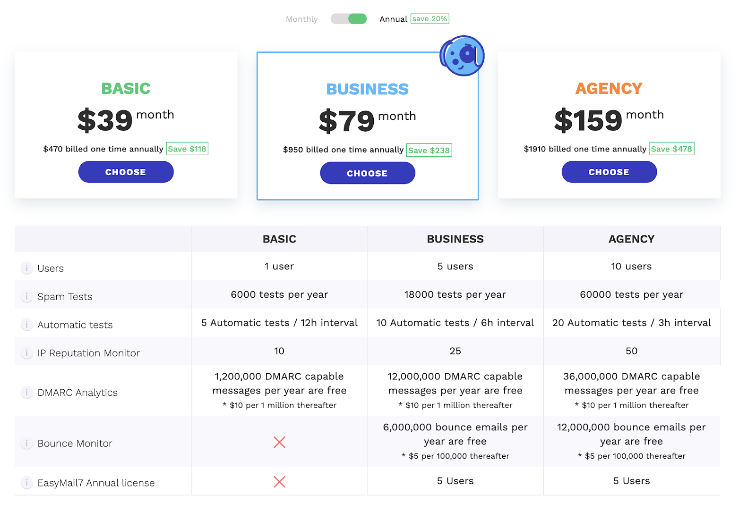Click the 'Save $238' badge on Business
The image size is (756, 511).
coord(429,150)
